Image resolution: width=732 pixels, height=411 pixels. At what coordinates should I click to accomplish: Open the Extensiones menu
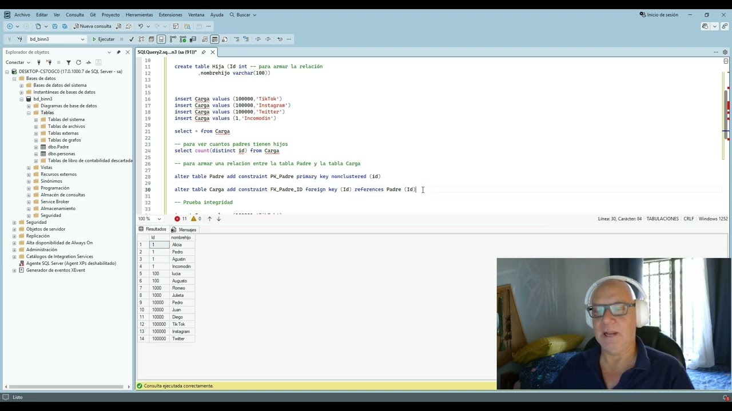point(170,15)
